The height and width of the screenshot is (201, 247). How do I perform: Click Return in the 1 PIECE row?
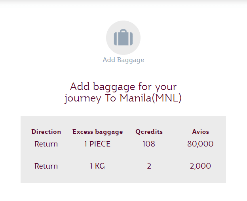46,144
